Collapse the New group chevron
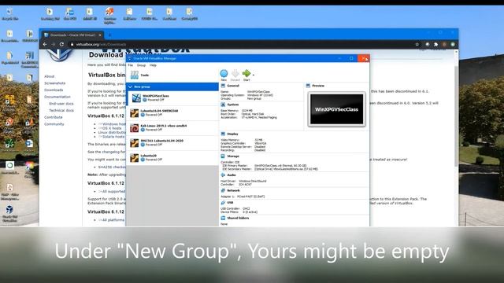Screen dimensions: 504x283 (130, 86)
